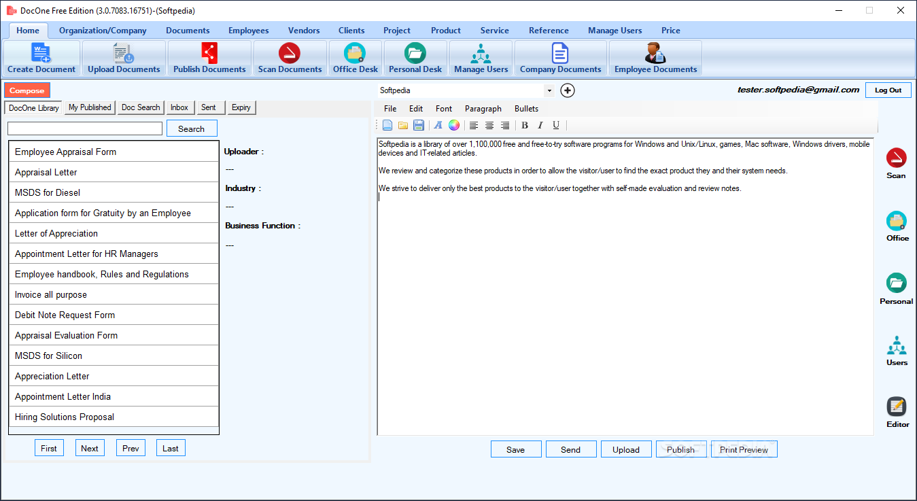
Task: Click the new document icon in editor toolbar
Action: click(387, 125)
